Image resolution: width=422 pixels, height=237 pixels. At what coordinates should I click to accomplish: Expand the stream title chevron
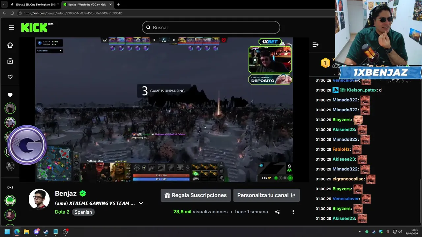tap(141, 203)
